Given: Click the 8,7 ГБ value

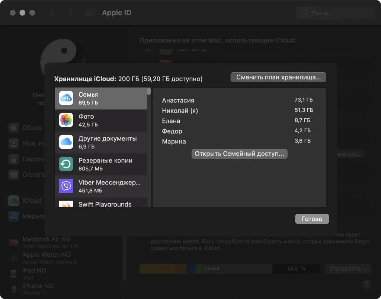Looking at the screenshot, I should click(x=302, y=120).
